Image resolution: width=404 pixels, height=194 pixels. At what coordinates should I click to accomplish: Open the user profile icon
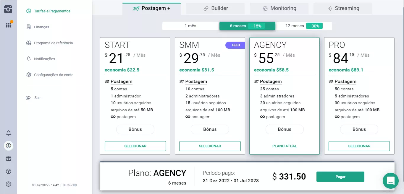[x=9, y=184]
